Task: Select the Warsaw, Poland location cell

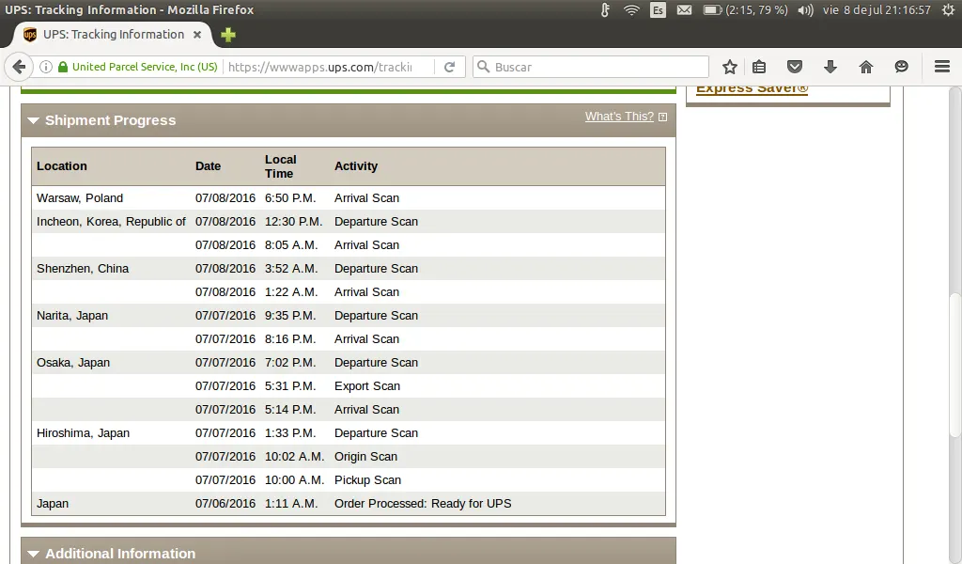Action: (80, 198)
